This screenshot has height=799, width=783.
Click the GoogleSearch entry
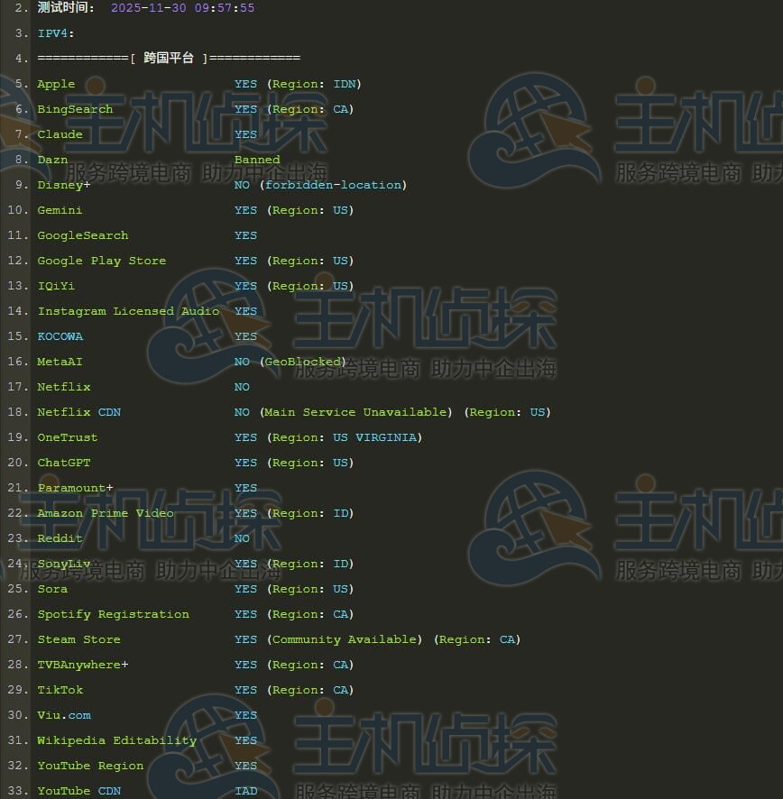coord(83,235)
